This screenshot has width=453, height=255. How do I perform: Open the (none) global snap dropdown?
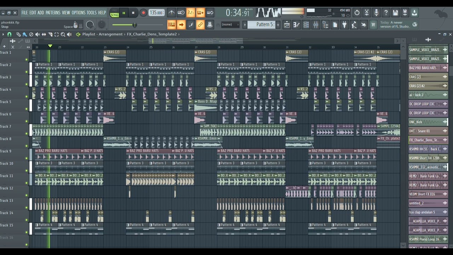pos(230,24)
